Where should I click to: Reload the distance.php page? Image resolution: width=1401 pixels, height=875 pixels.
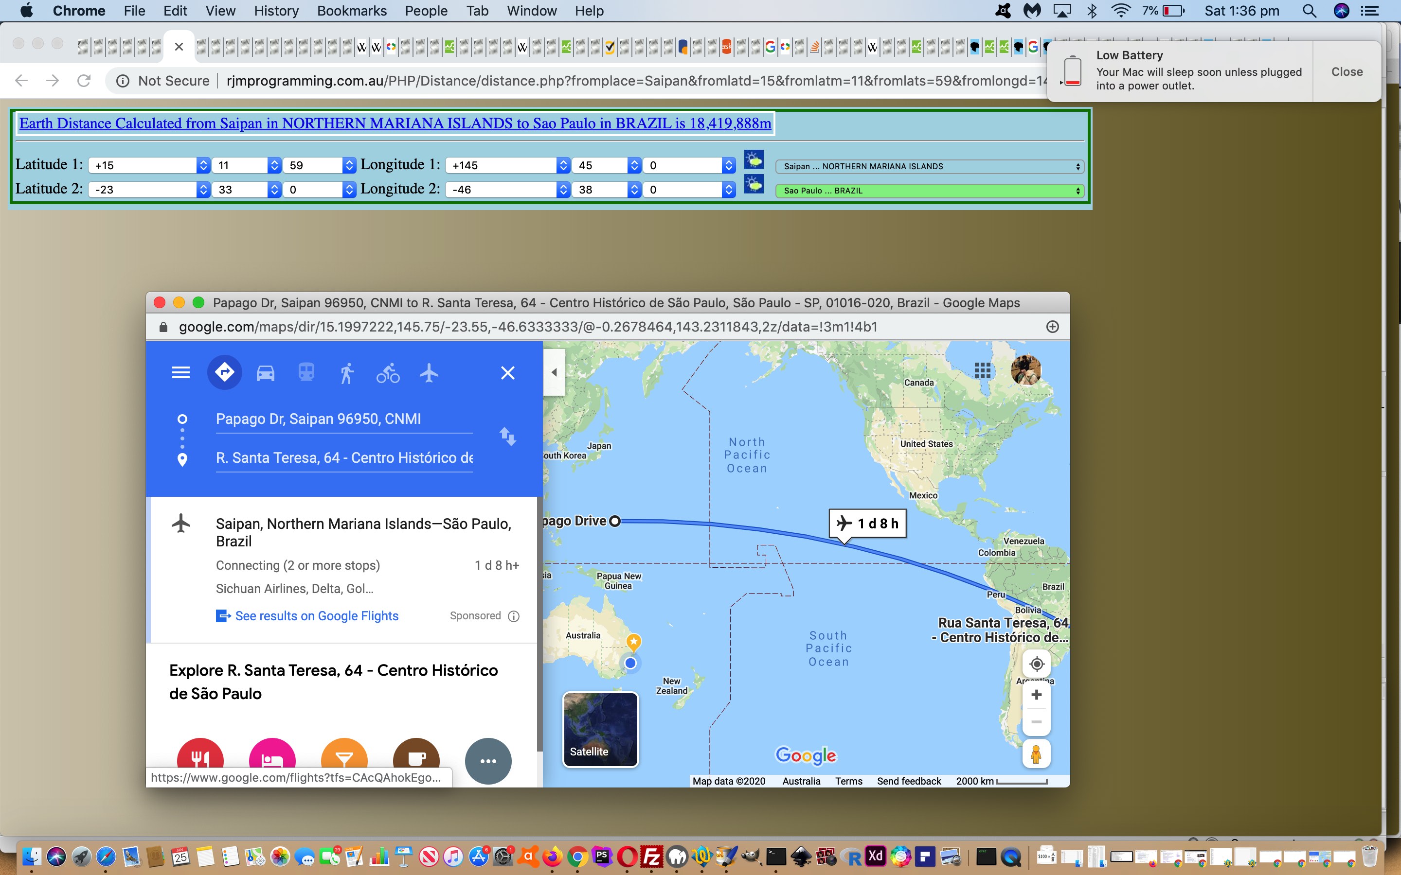click(x=84, y=80)
